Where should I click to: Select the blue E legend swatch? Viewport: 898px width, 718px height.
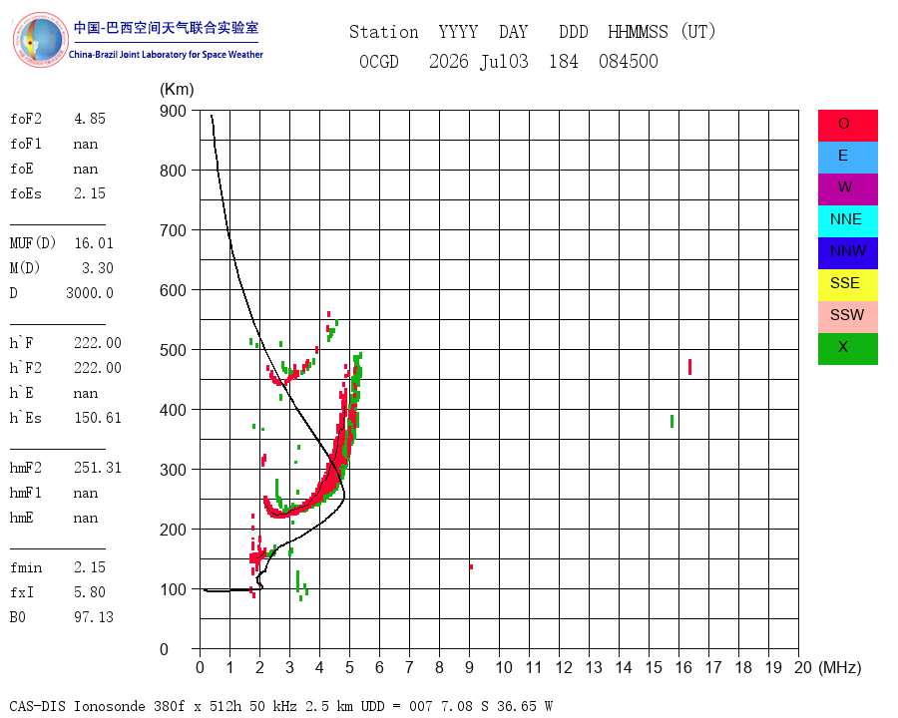tap(847, 158)
